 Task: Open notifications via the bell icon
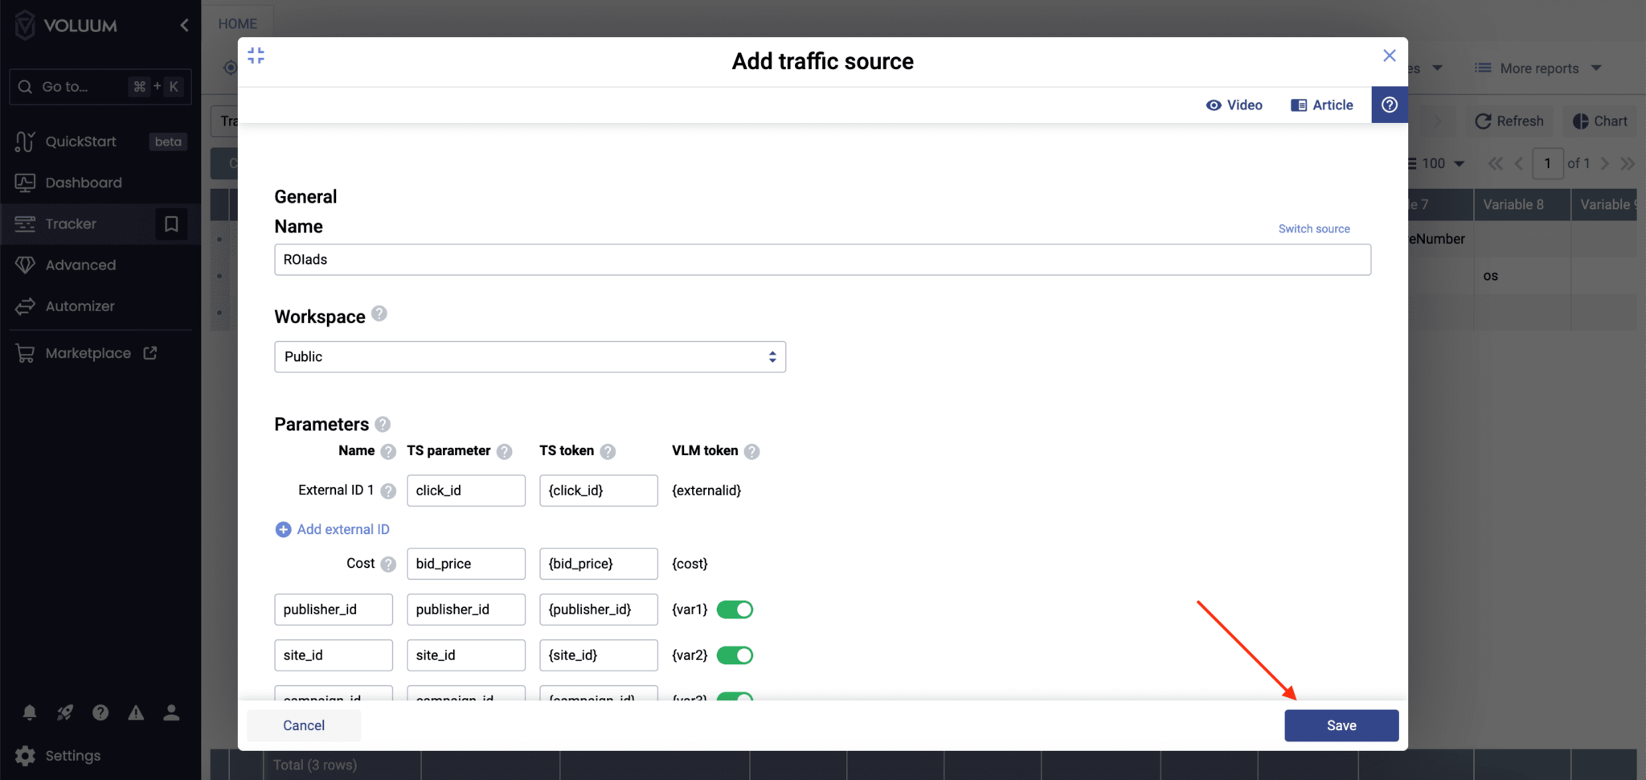point(29,712)
